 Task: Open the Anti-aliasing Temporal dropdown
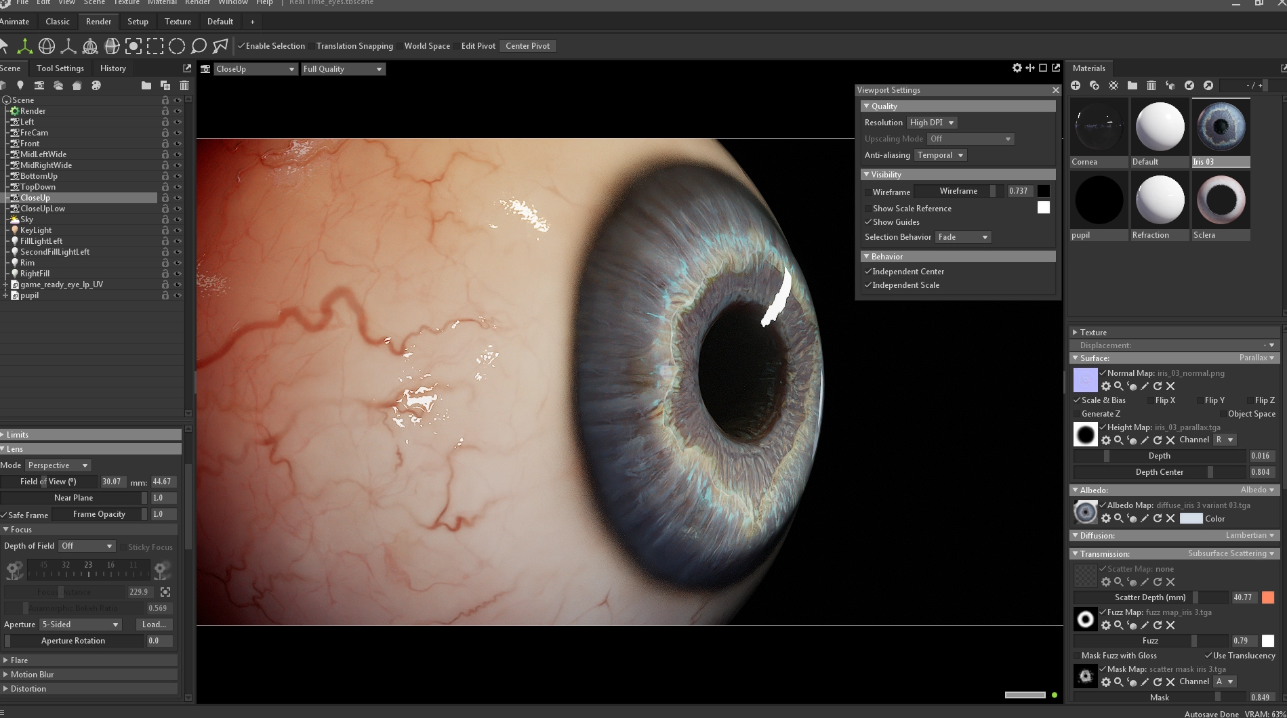click(x=940, y=155)
